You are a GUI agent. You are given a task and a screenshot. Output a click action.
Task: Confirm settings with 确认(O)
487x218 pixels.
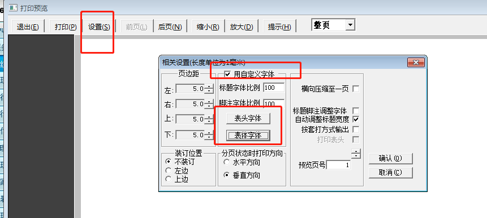(x=391, y=159)
